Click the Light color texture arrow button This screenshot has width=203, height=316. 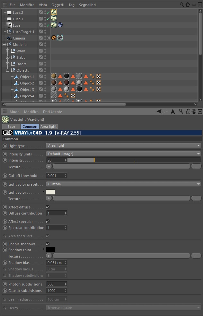(49, 198)
